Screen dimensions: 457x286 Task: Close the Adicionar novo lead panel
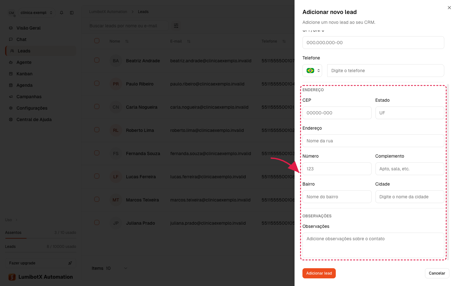[x=449, y=8]
